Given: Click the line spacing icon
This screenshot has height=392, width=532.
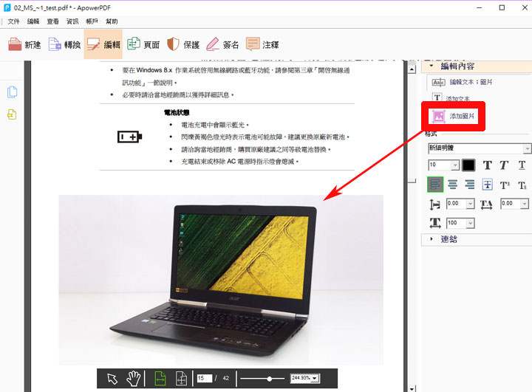Looking at the screenshot, I should coord(435,204).
